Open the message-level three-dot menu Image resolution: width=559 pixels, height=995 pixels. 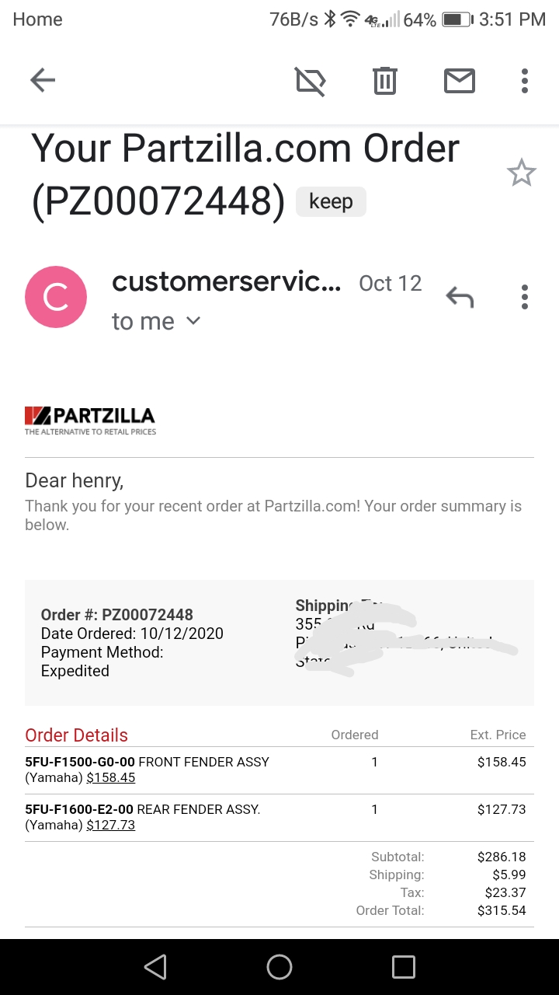(x=525, y=296)
